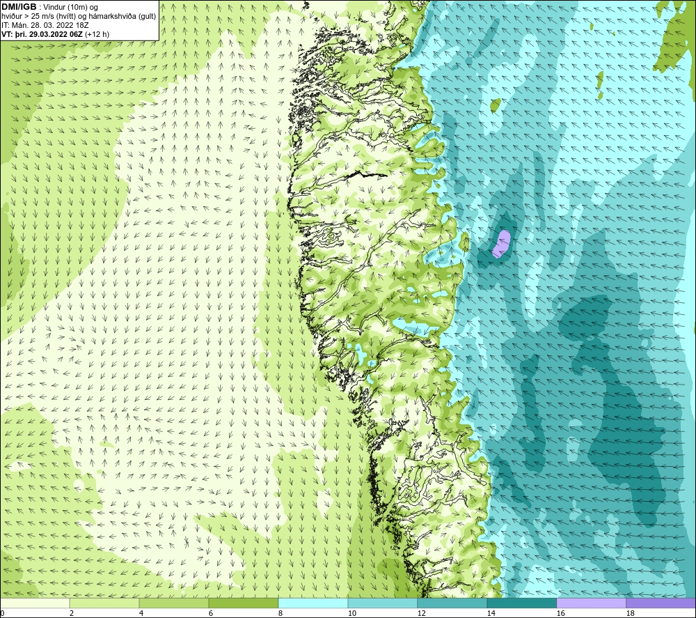Click the 0–2 pale yellow legend swatch
Screen dimensions: 696x618
[x=35, y=603]
